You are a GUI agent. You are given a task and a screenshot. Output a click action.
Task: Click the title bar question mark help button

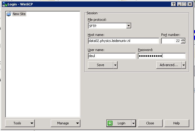[x=173, y=4]
